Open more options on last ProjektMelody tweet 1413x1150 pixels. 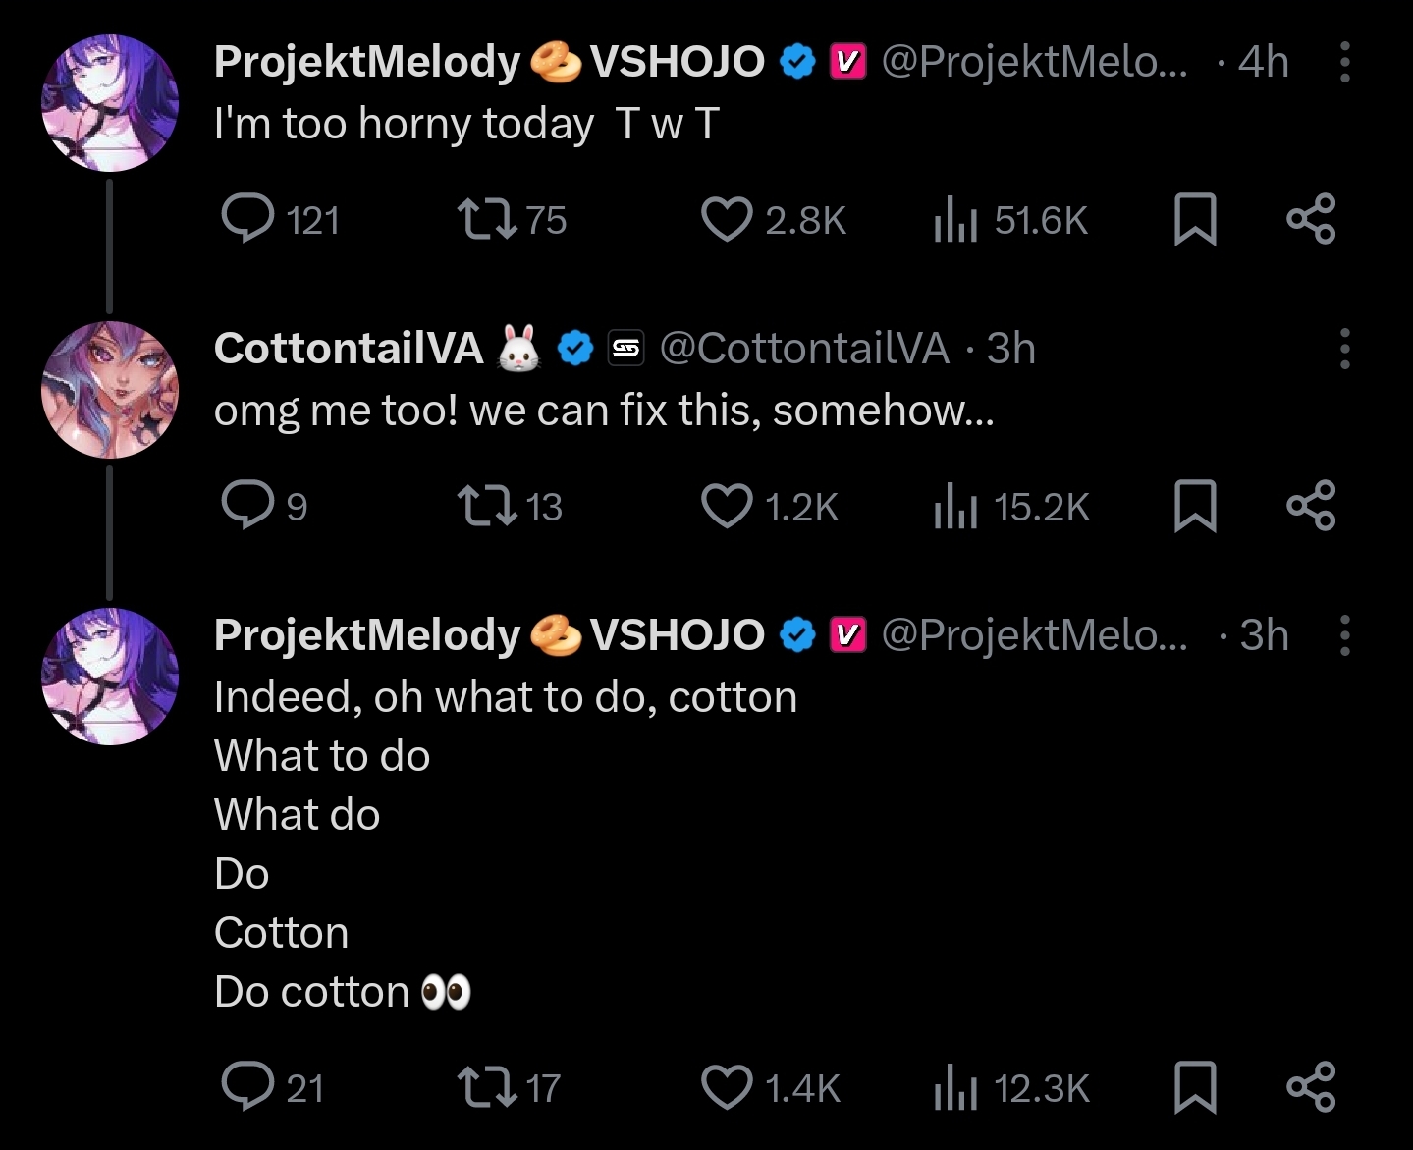point(1344,635)
